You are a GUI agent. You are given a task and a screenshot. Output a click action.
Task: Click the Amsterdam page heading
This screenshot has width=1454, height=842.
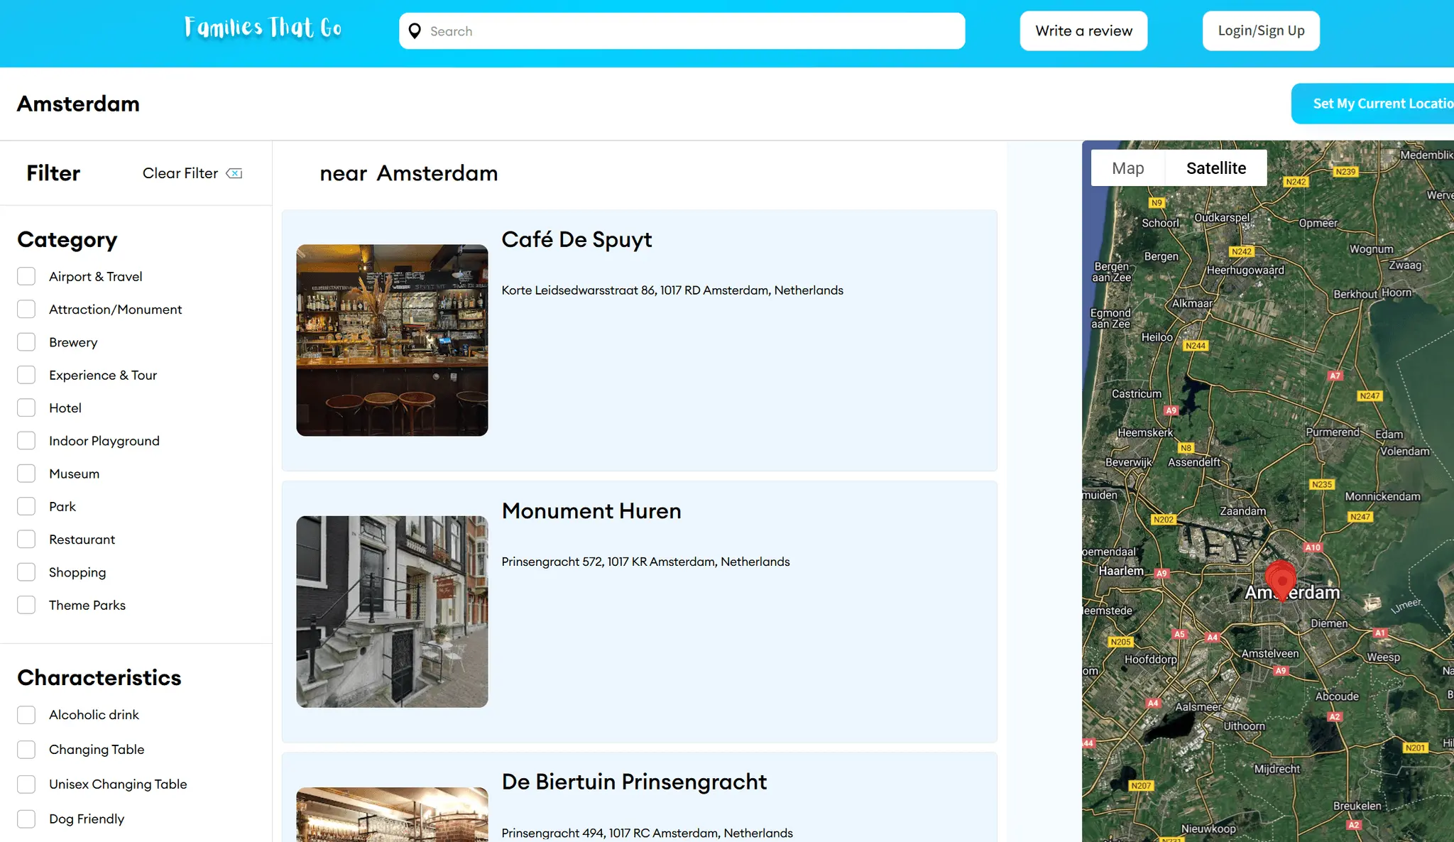coord(78,104)
